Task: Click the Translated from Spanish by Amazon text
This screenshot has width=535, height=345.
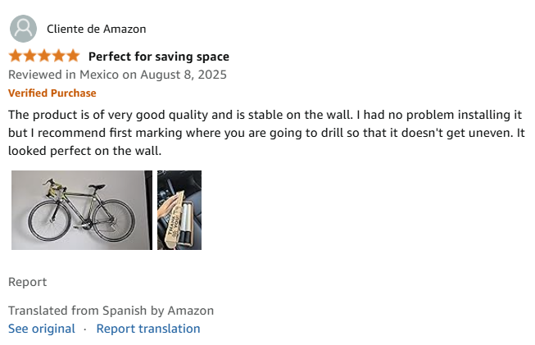Action: 111,311
